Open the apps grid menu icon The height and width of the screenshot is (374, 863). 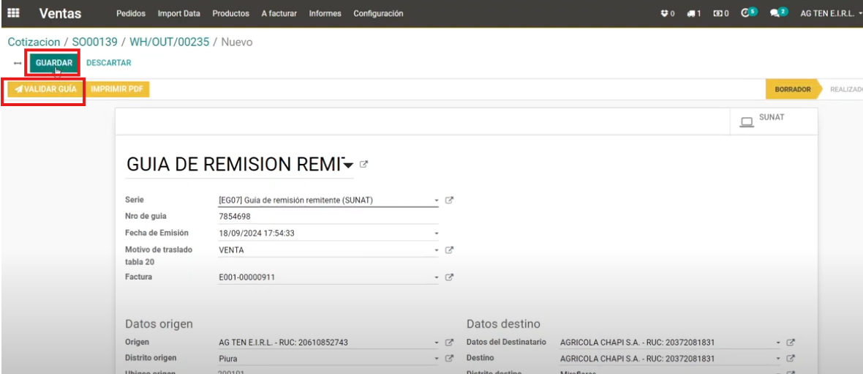[x=13, y=13]
